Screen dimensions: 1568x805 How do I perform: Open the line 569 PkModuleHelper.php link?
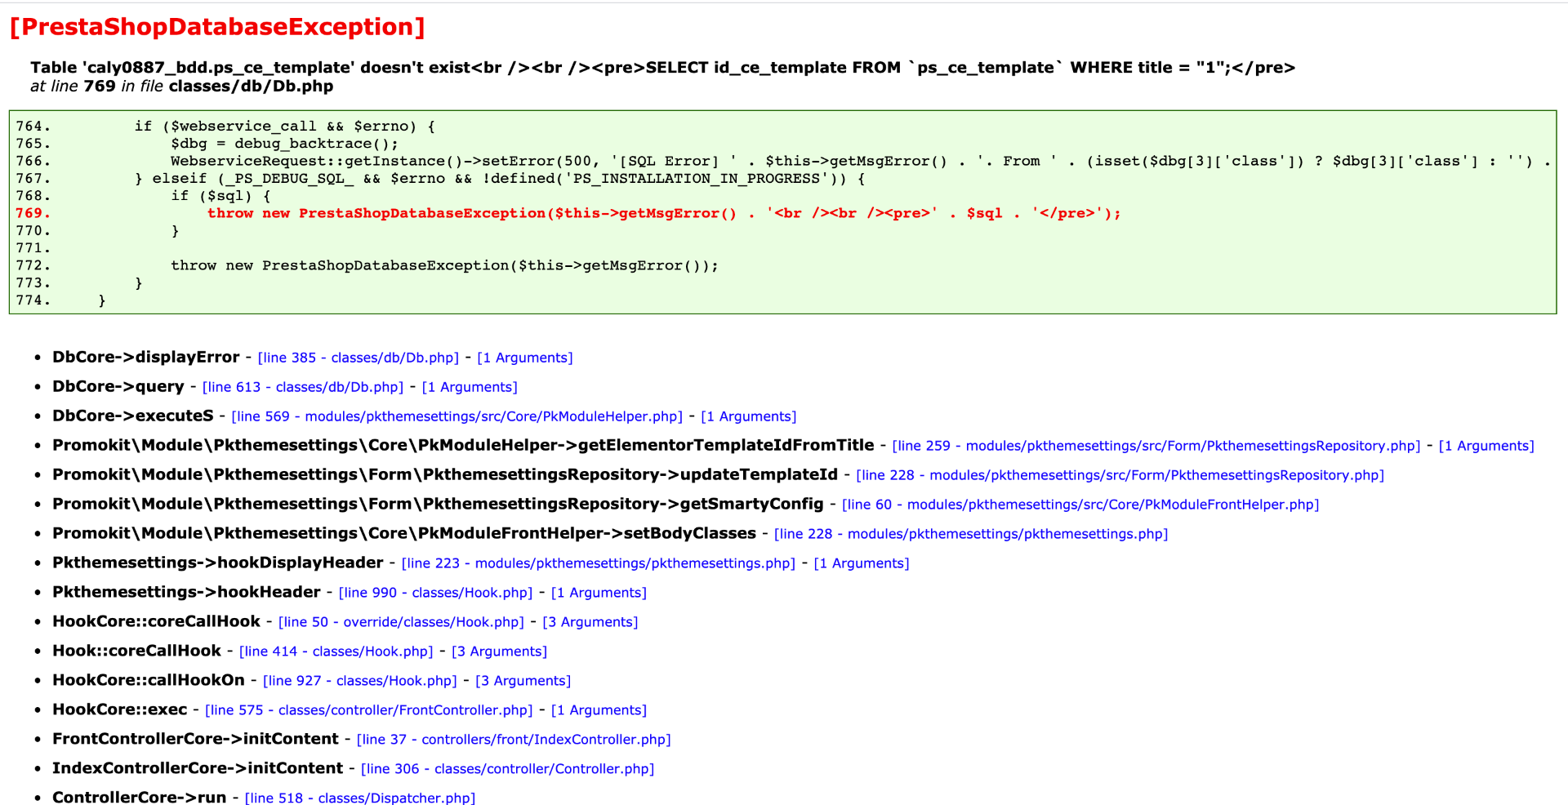tap(457, 416)
